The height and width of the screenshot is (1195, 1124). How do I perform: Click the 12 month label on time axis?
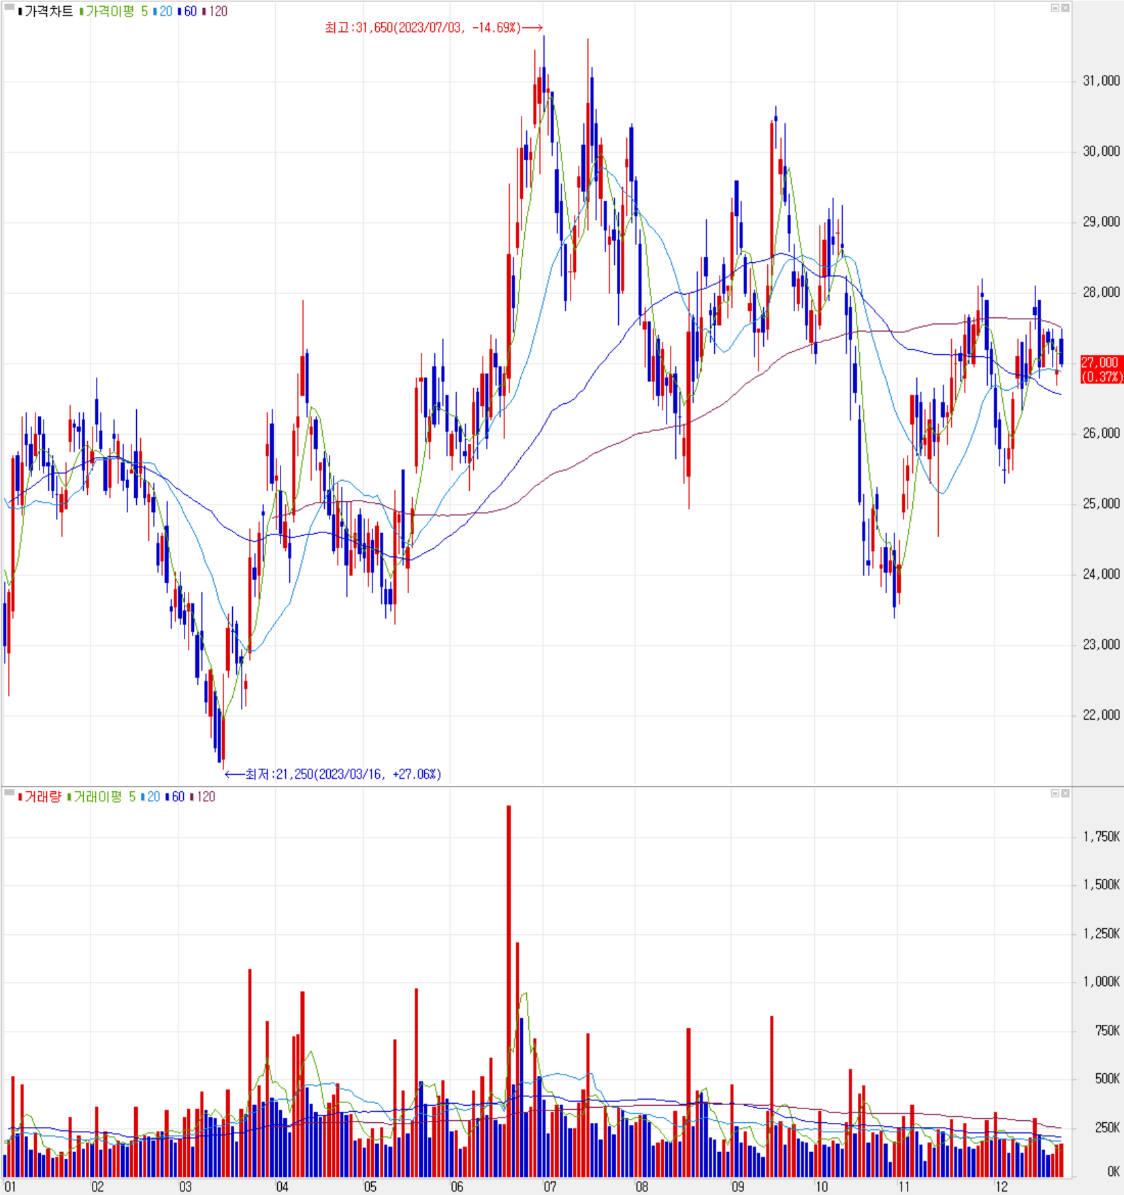pyautogui.click(x=1001, y=1187)
